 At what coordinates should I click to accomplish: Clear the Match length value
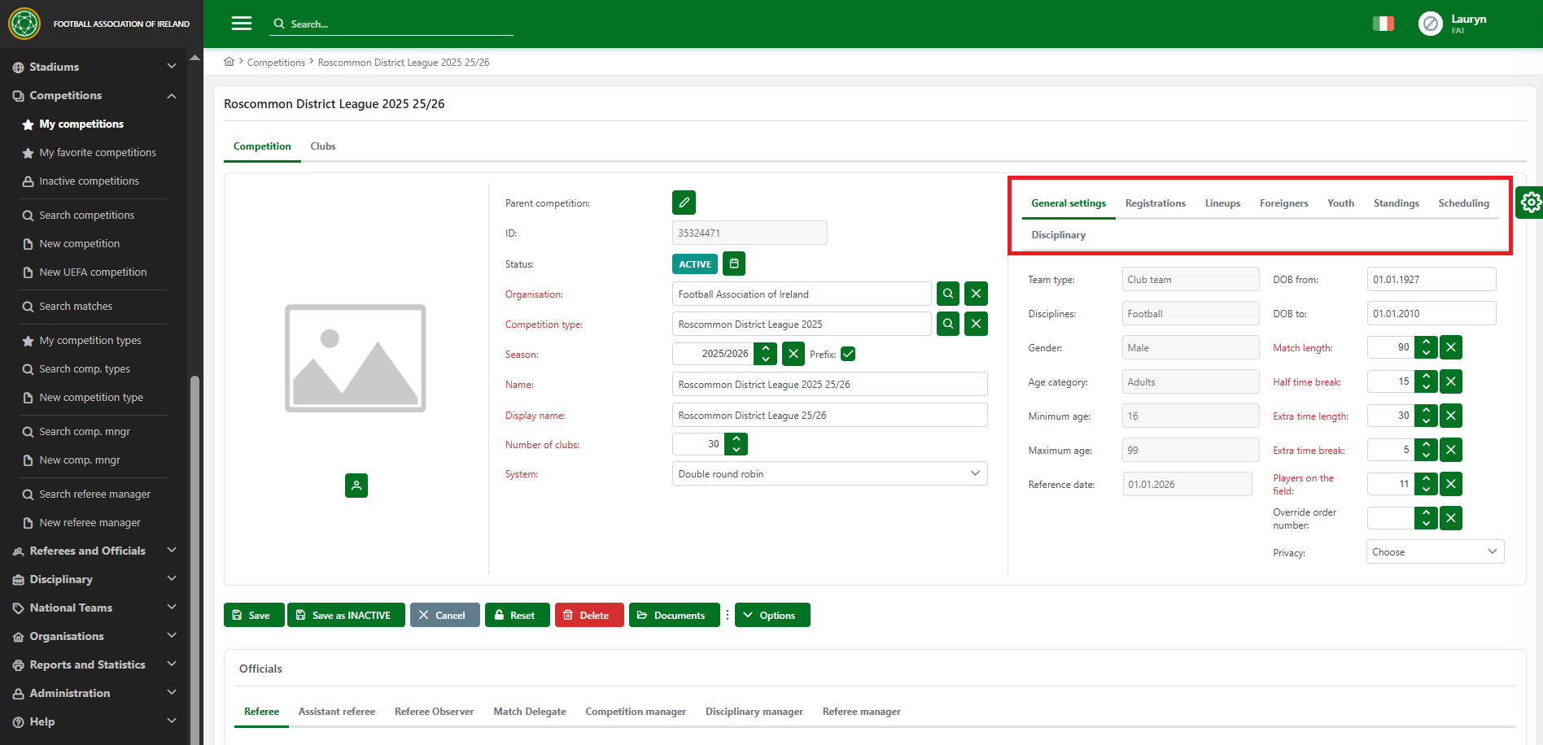point(1450,347)
